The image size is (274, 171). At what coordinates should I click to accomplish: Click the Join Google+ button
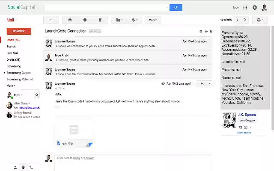(x=247, y=121)
